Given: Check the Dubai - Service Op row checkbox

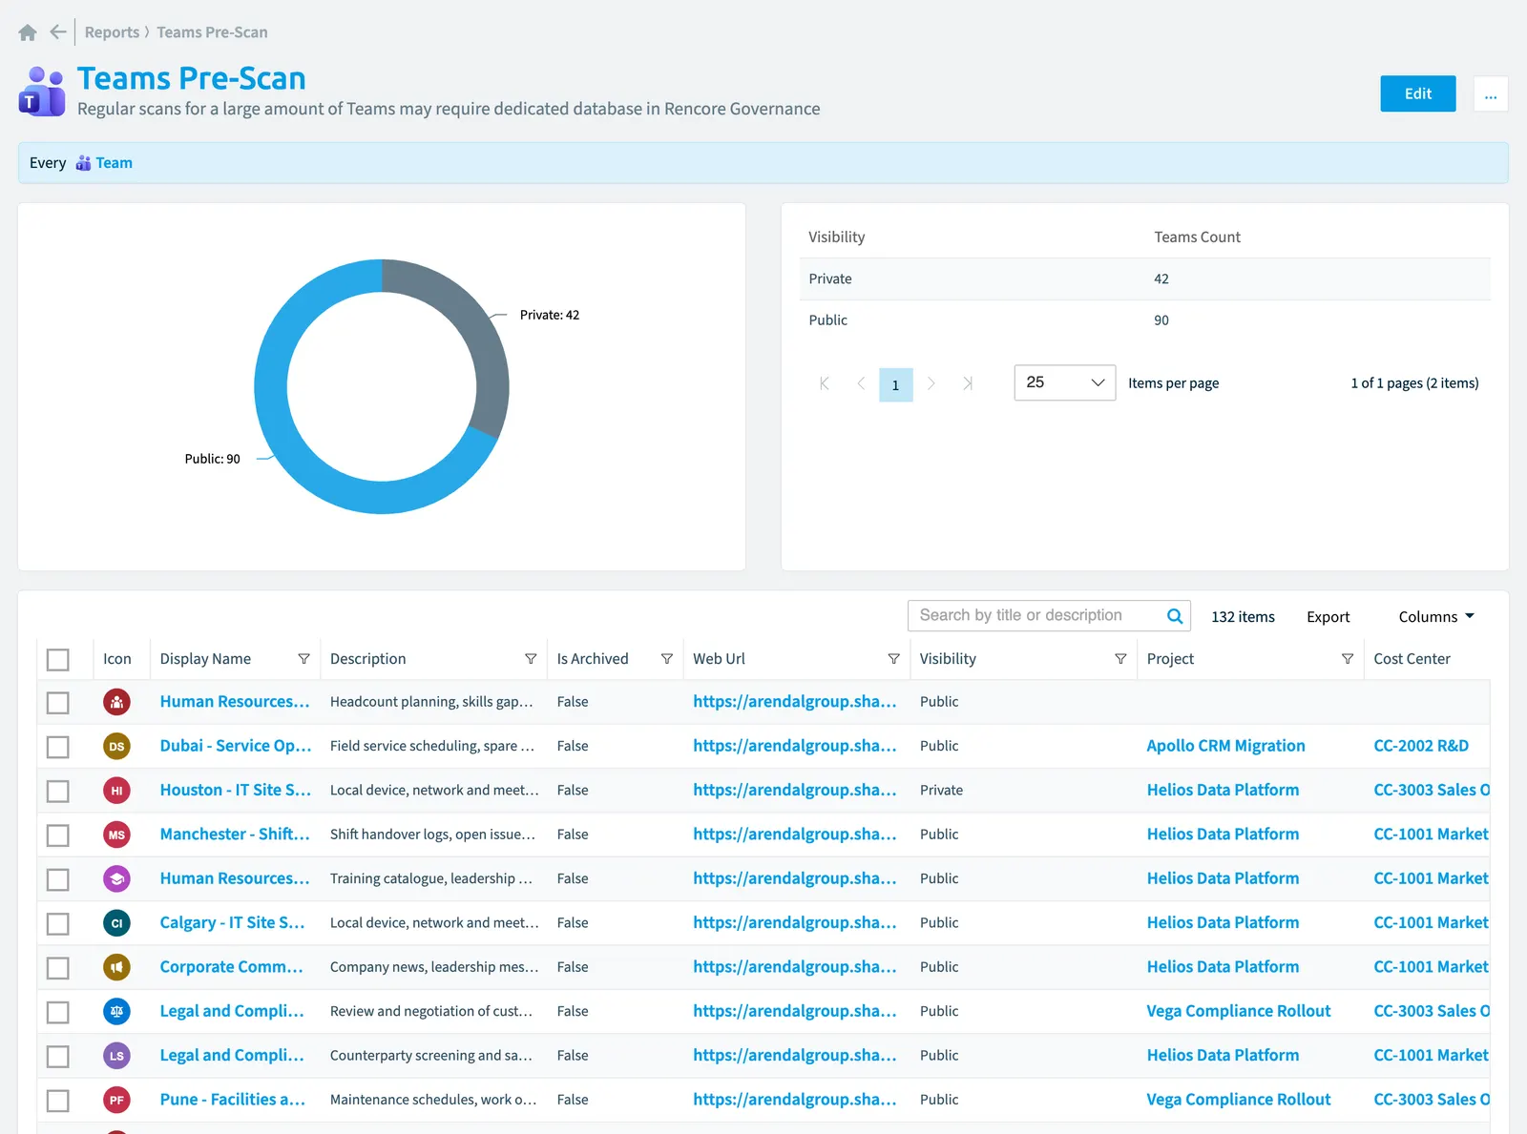Looking at the screenshot, I should point(58,747).
